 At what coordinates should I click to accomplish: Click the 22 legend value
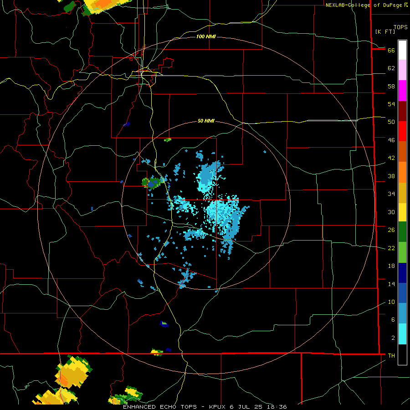click(391, 248)
